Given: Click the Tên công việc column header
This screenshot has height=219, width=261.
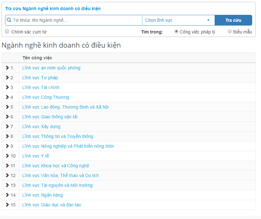Looking at the screenshot, I should point(37,58).
